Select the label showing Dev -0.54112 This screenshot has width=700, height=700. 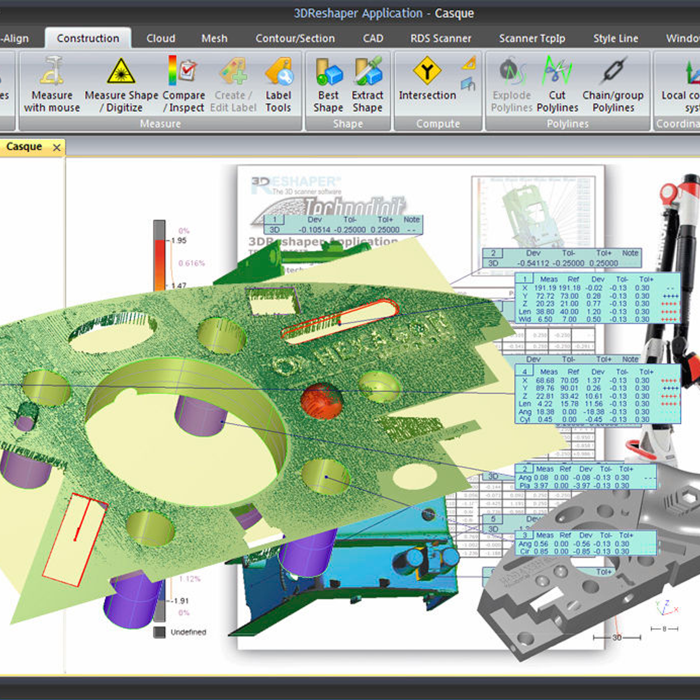tap(562, 258)
